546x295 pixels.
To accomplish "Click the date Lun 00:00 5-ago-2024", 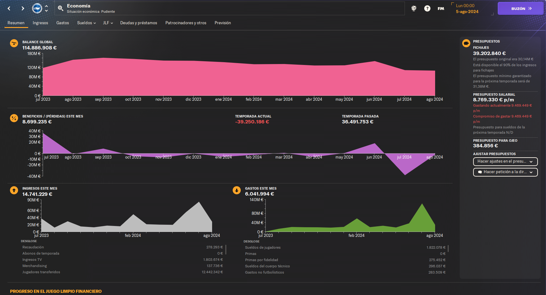I will [467, 9].
